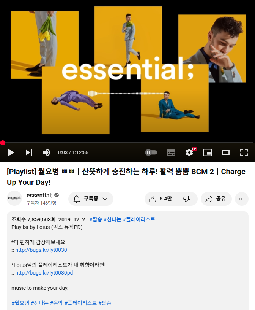Mute the video volume
This screenshot has width=255, height=310.
coord(47,153)
